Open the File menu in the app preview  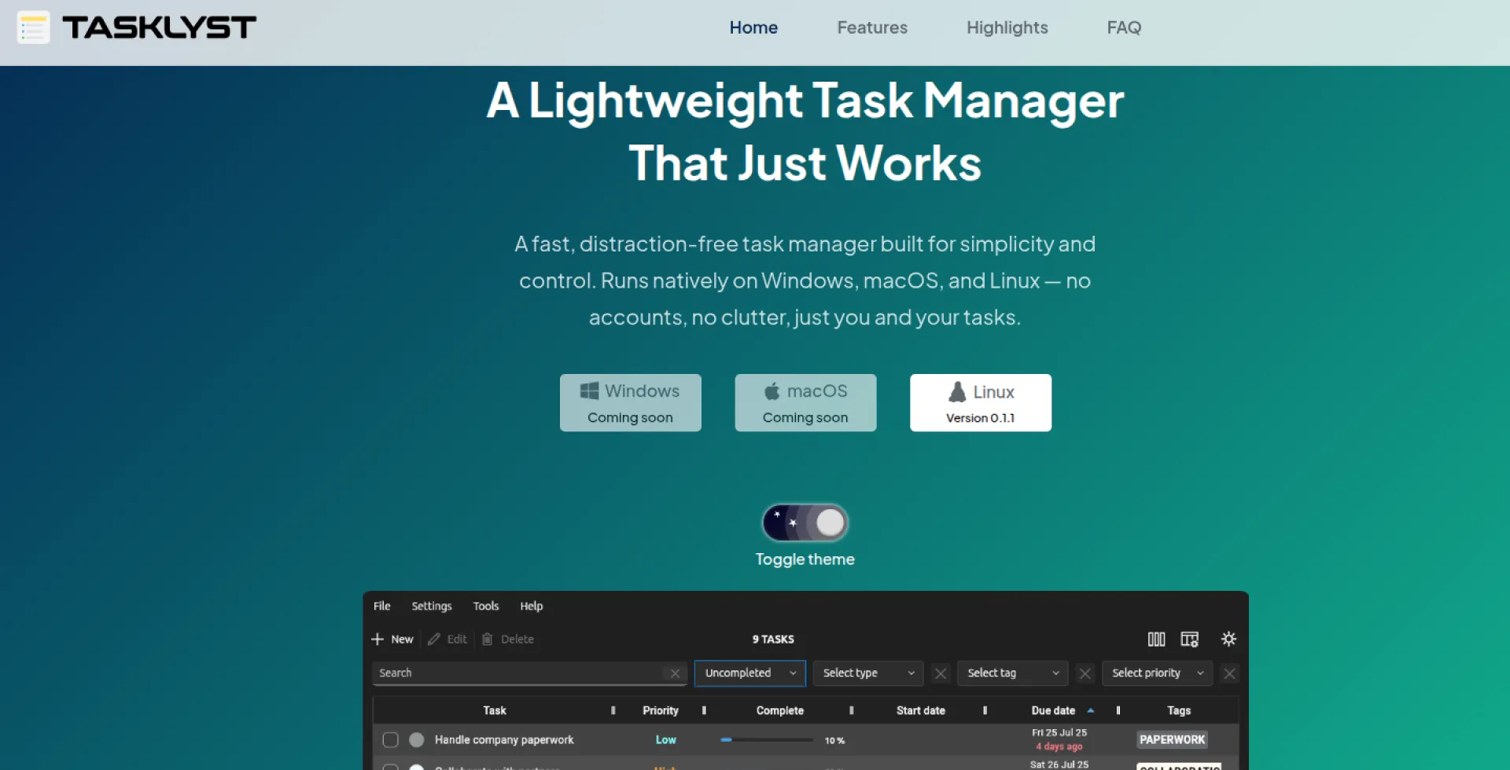tap(381, 606)
